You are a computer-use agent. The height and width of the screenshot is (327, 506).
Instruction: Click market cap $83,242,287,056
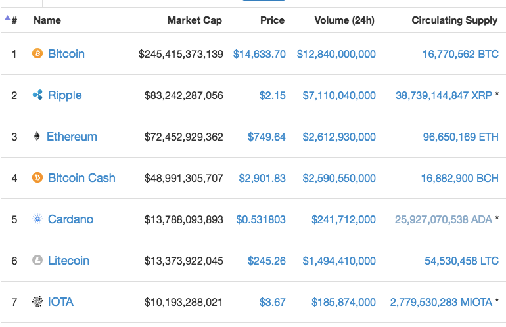click(183, 95)
